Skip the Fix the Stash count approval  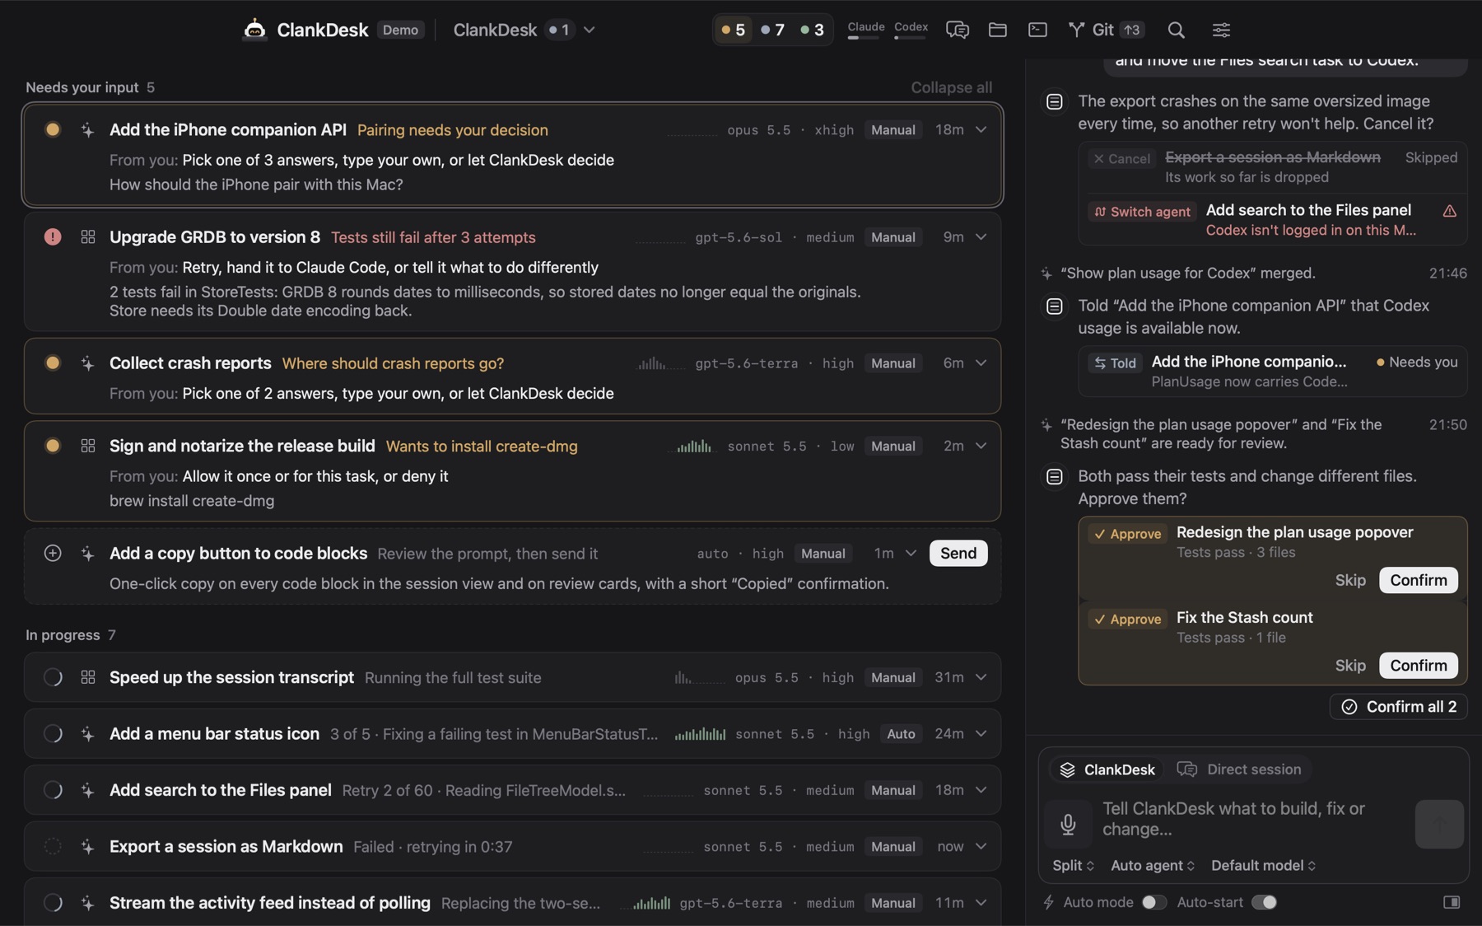tap(1350, 666)
